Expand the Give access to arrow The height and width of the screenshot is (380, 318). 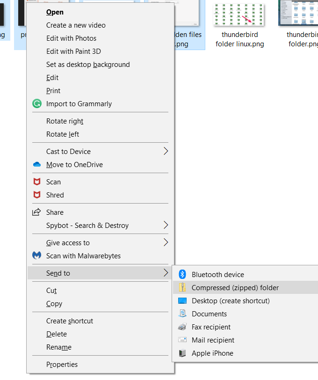166,242
